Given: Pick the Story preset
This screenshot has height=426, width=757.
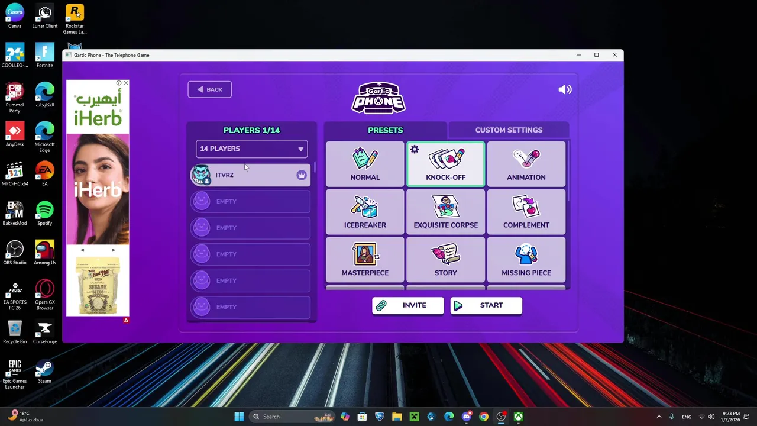Looking at the screenshot, I should 445,260.
